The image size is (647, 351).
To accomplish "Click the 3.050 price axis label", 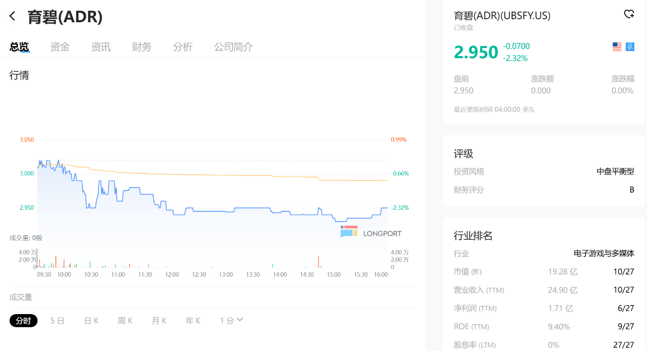I will (27, 140).
